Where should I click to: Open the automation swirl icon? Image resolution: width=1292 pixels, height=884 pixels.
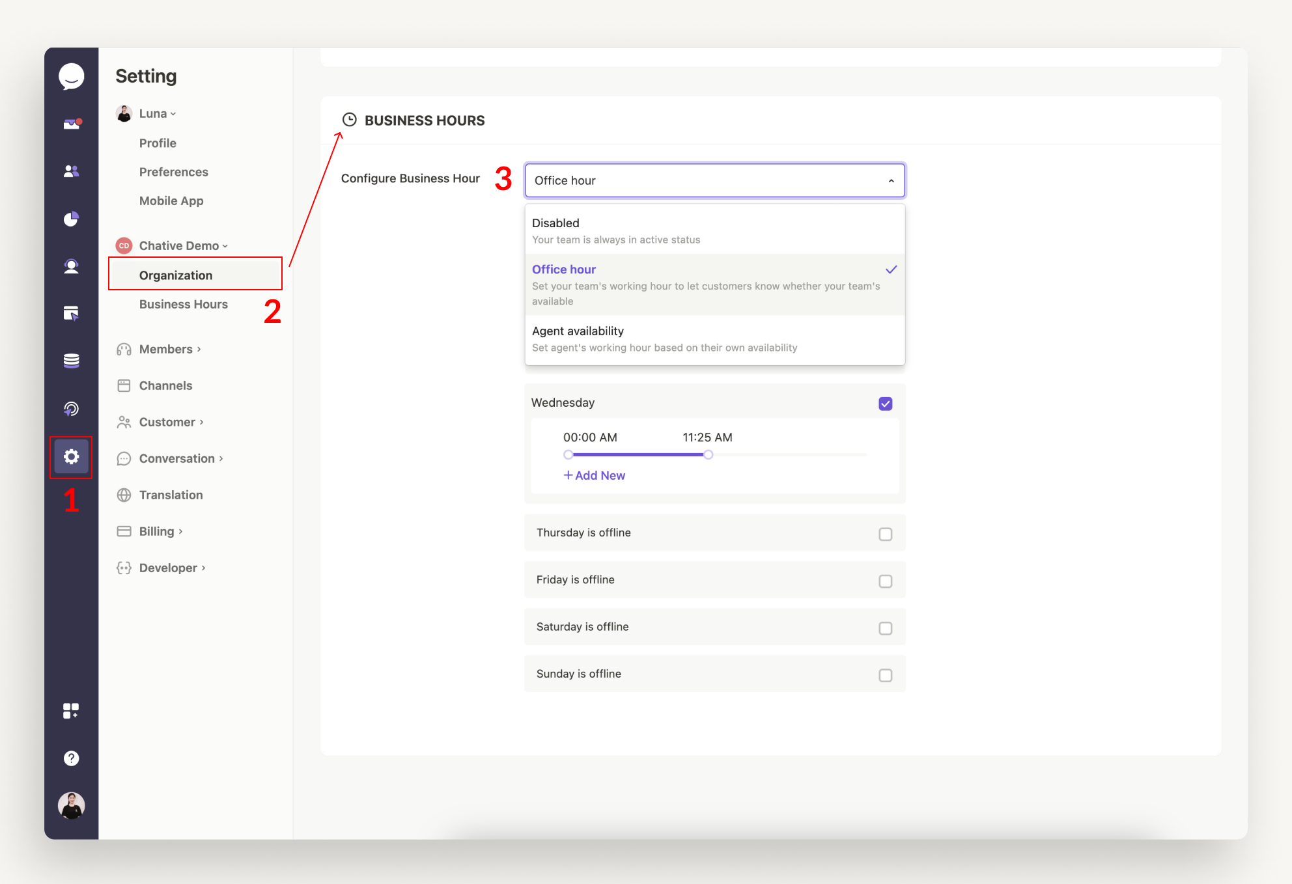click(x=71, y=409)
